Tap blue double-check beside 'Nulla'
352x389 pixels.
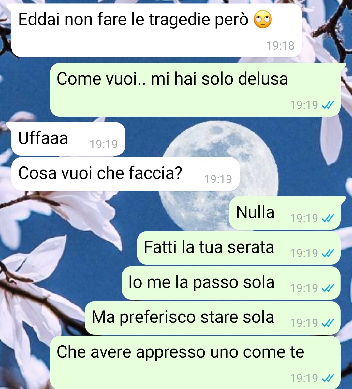pyautogui.click(x=328, y=218)
